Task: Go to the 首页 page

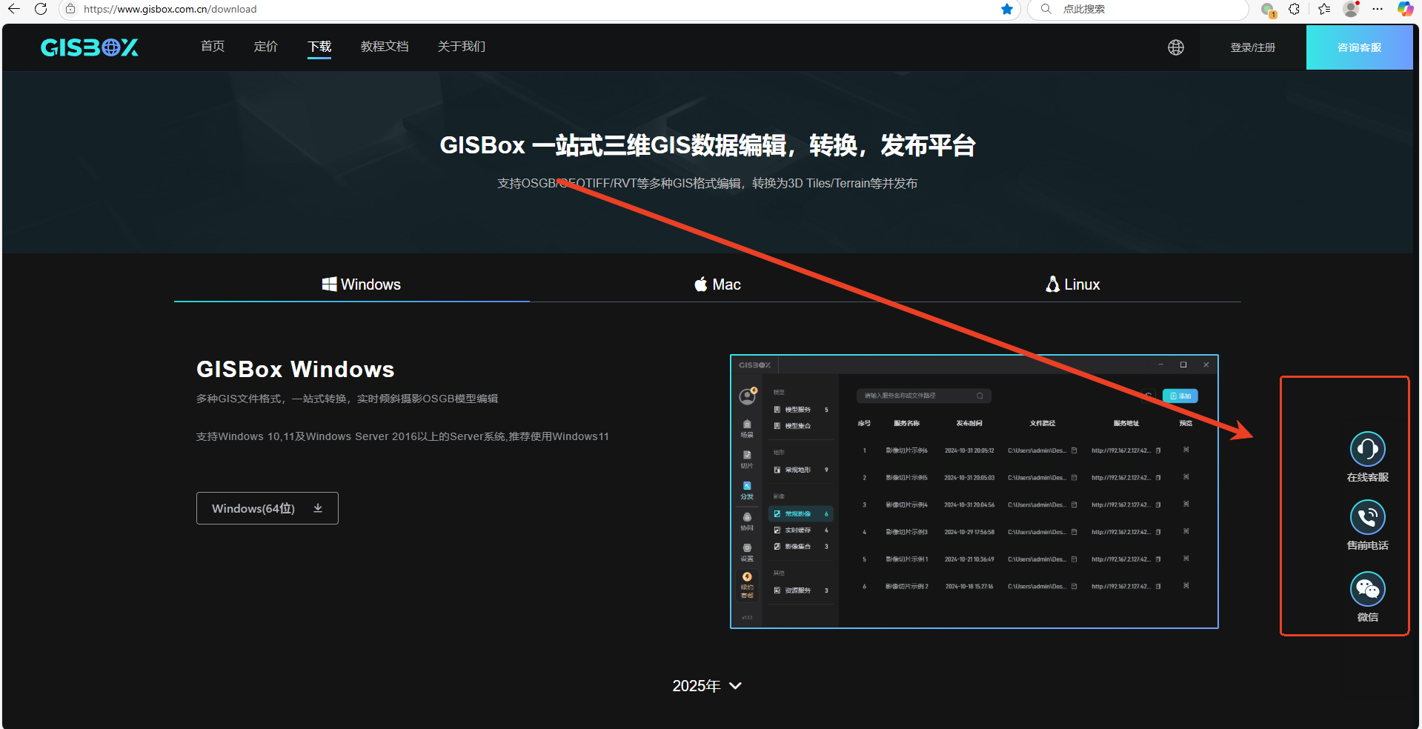Action: (213, 46)
